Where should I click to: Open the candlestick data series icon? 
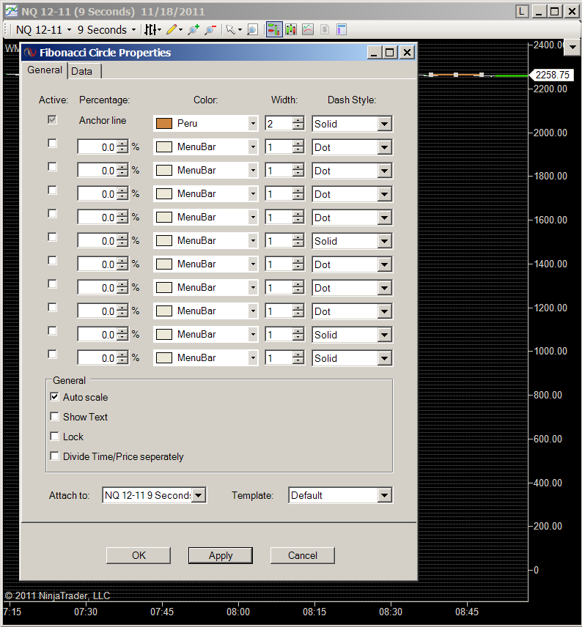pyautogui.click(x=291, y=29)
